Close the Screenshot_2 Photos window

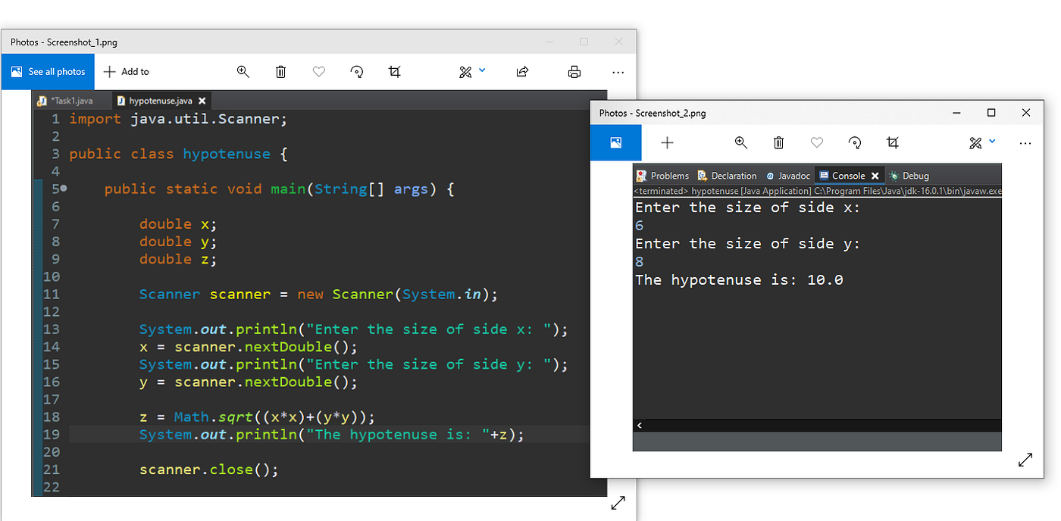click(x=1026, y=113)
